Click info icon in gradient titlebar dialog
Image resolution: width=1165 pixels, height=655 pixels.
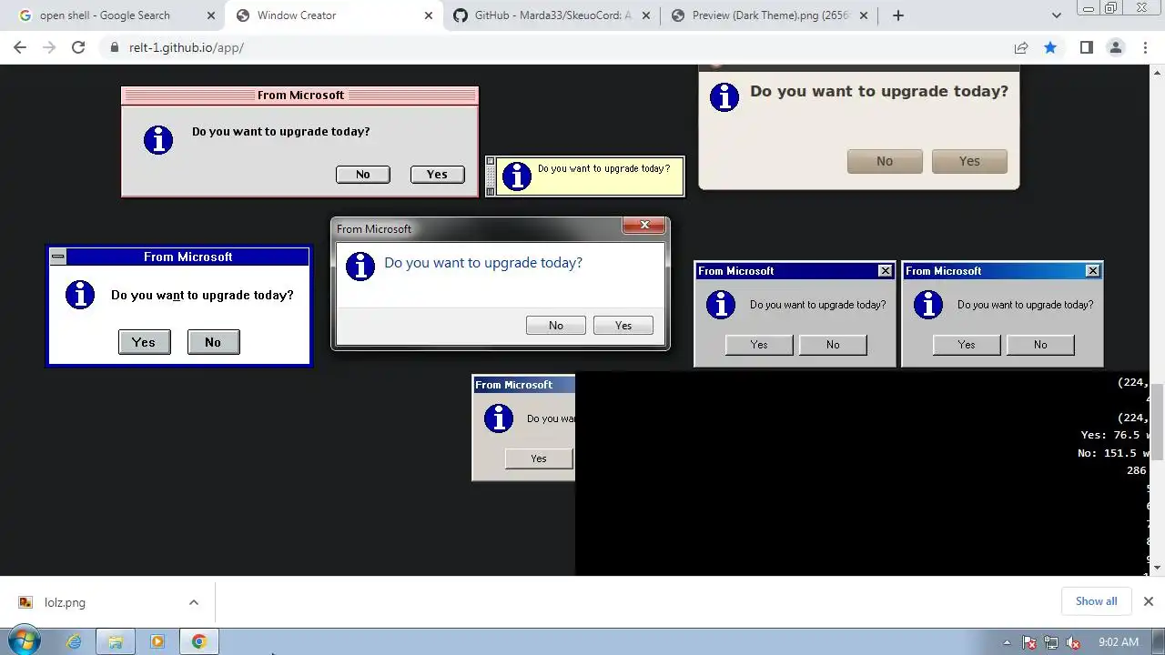click(x=928, y=305)
